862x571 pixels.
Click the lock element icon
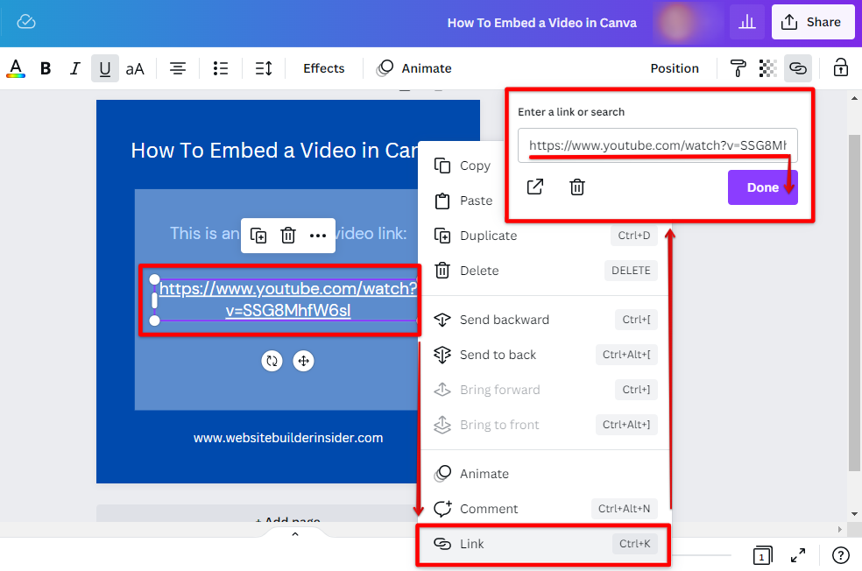coord(840,68)
